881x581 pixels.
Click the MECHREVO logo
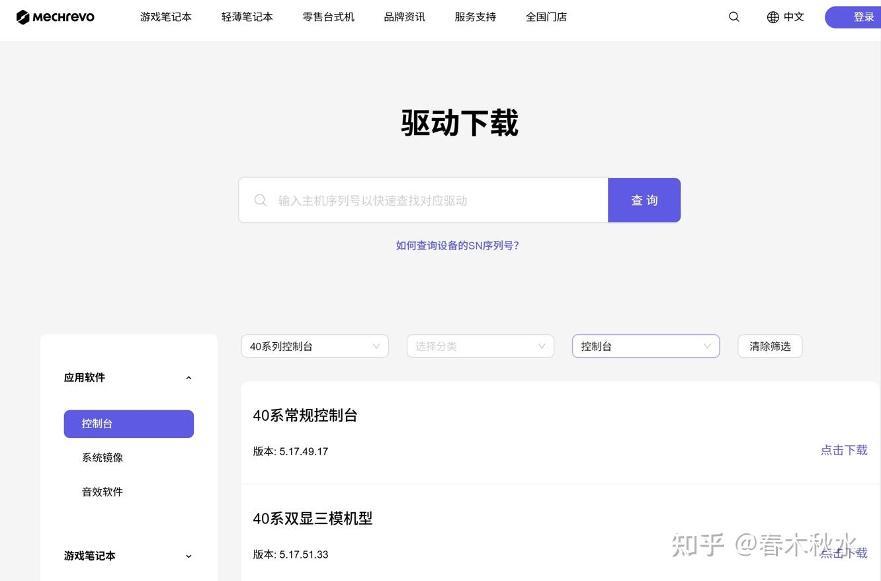click(x=56, y=17)
